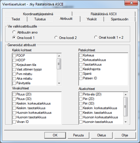Click down arrow of Aluekohteet list scrollbar
Image resolution: width=140 pixels, height=143 pixels.
(126, 122)
